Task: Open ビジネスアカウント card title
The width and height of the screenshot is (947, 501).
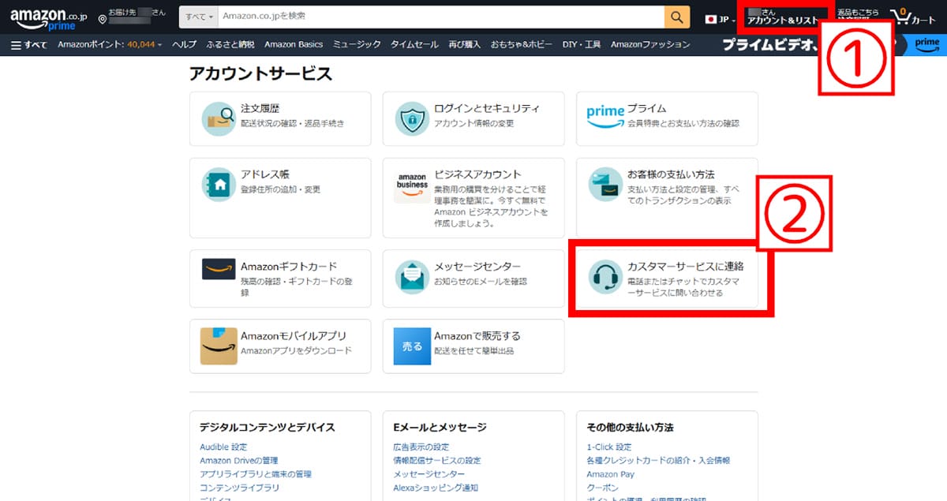Action: tap(478, 174)
